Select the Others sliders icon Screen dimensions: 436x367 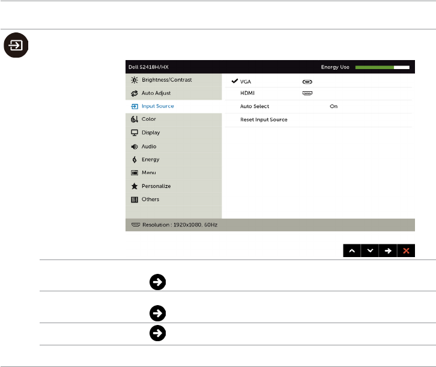(135, 199)
